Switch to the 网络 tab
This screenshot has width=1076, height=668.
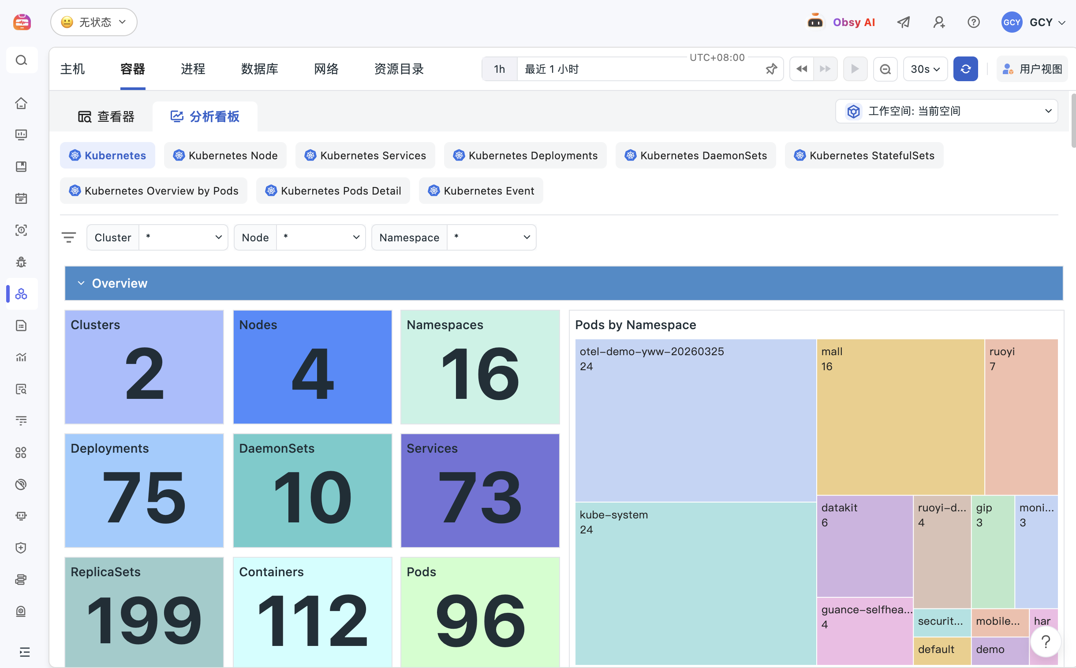pyautogui.click(x=326, y=69)
